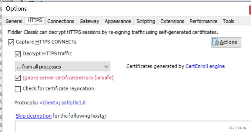The image size is (251, 132).
Task: Click the Protocols: label
Action: [26, 103]
